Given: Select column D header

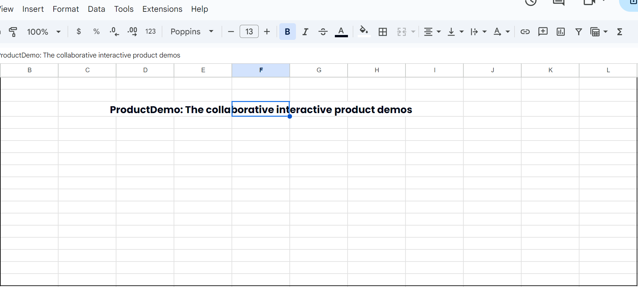Looking at the screenshot, I should pyautogui.click(x=145, y=70).
